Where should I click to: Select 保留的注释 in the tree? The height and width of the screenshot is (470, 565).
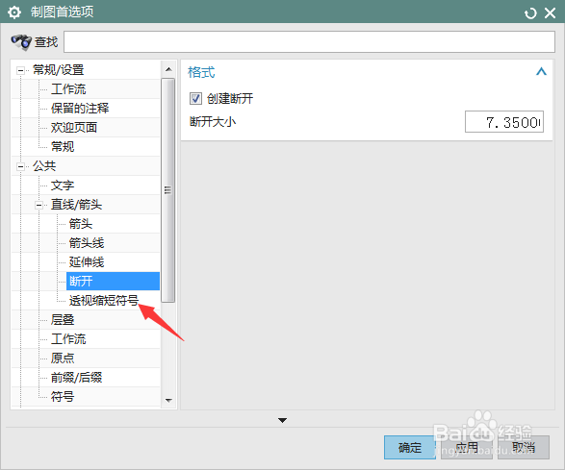(80, 109)
